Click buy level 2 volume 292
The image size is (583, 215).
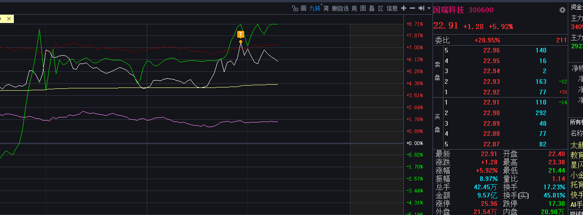(x=541, y=113)
